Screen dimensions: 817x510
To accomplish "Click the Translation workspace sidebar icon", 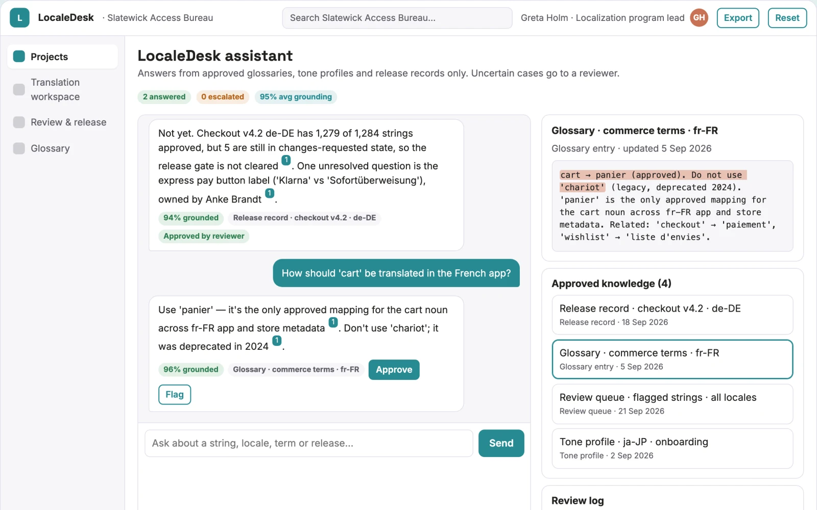I will pos(19,89).
